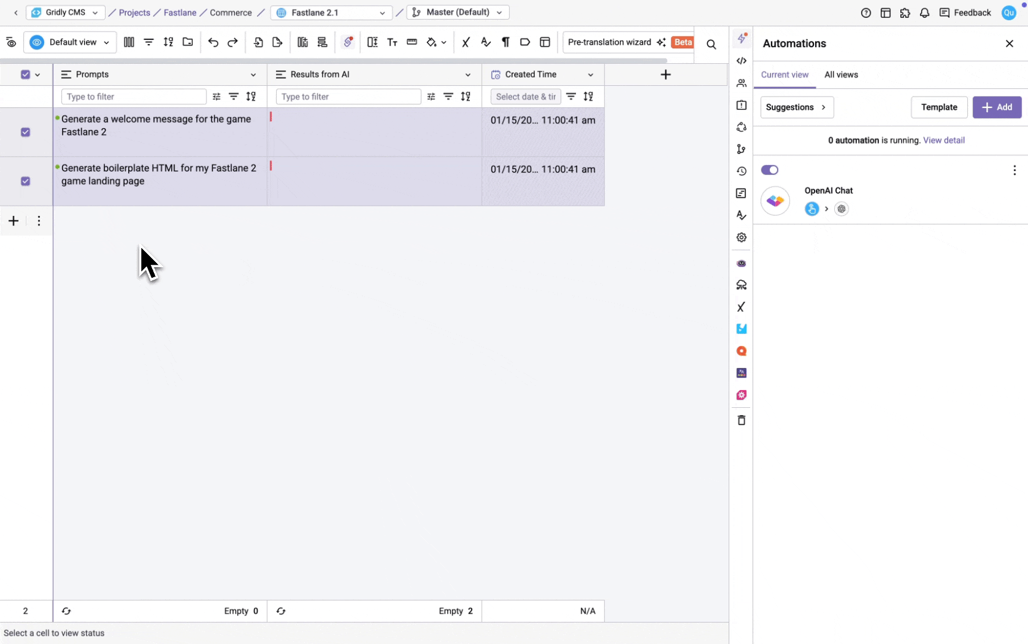
Task: Toggle the OpenAI Chat automation switch
Action: click(769, 170)
